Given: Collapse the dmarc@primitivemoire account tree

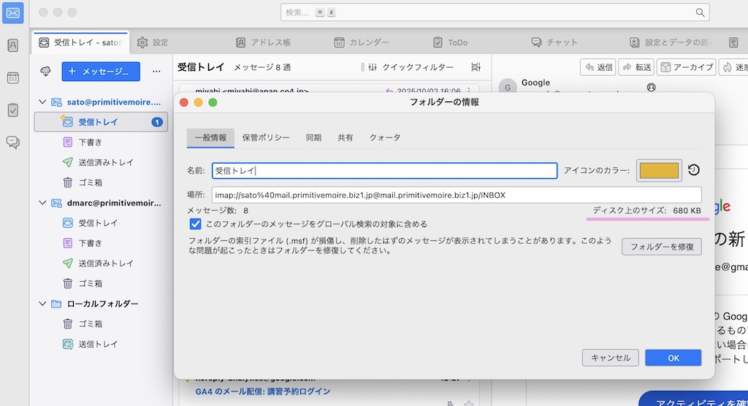Looking at the screenshot, I should tap(42, 203).
